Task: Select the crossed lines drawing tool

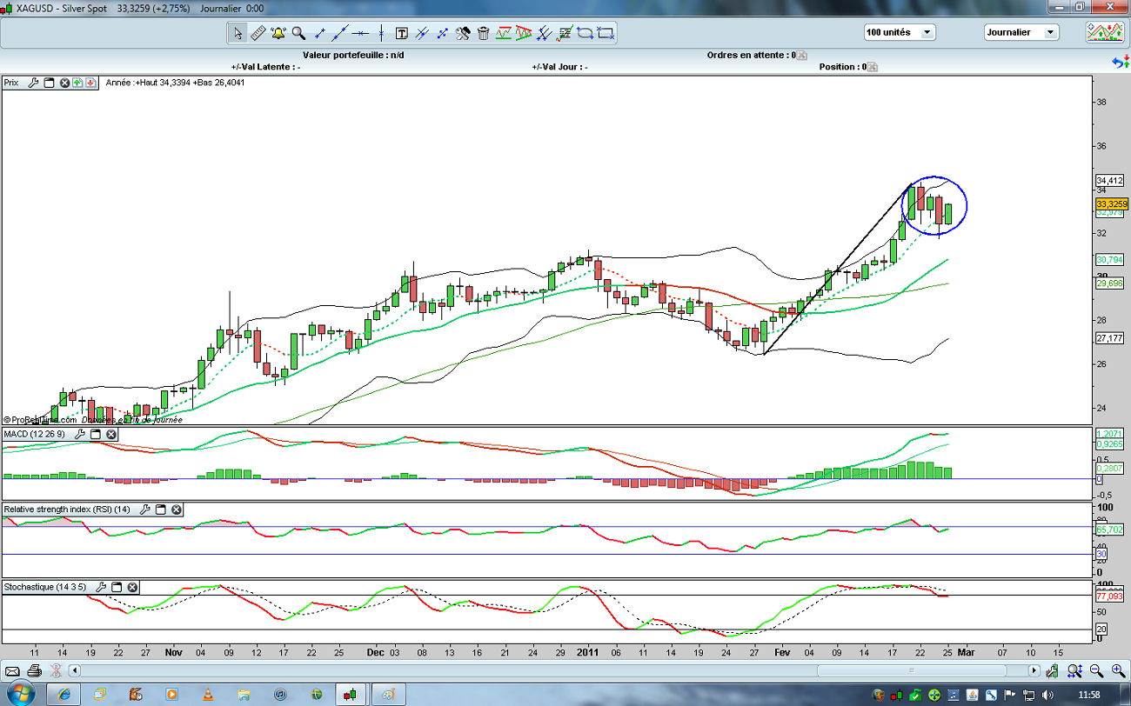Action: point(422,33)
